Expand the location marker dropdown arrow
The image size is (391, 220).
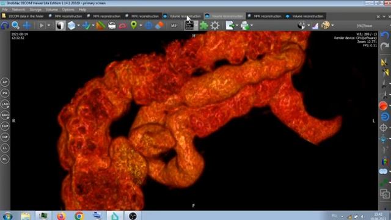tap(141, 26)
